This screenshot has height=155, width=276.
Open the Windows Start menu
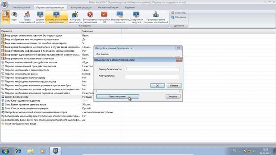coord(5,151)
